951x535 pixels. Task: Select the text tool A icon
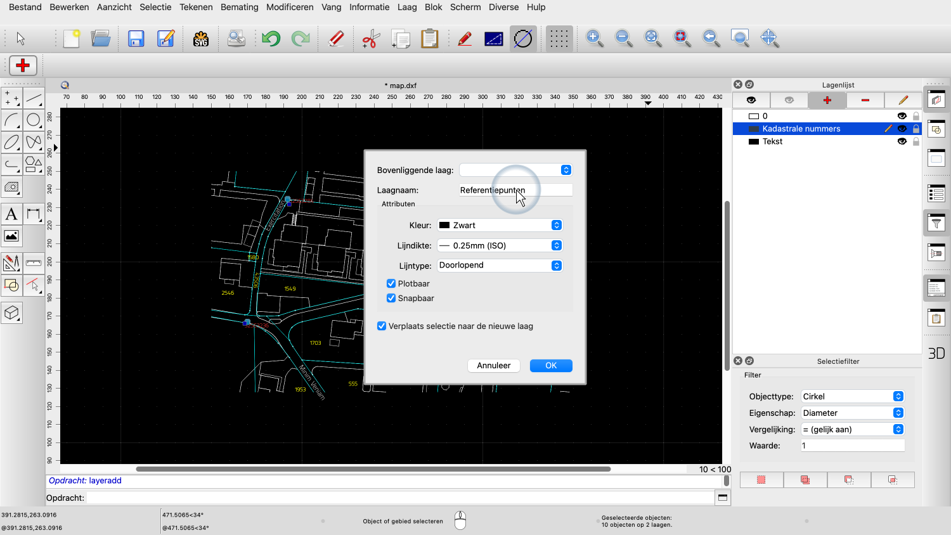click(x=11, y=214)
